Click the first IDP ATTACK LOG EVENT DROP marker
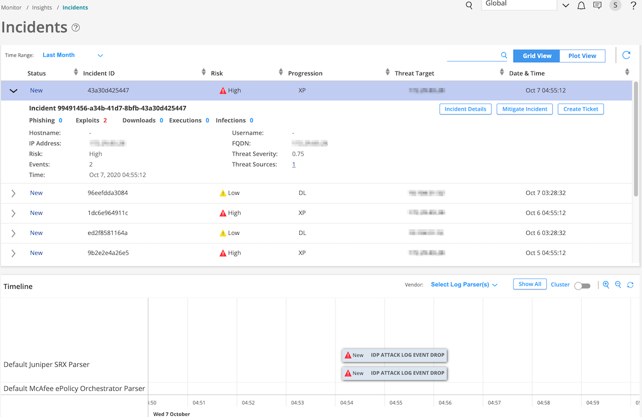 (394, 355)
